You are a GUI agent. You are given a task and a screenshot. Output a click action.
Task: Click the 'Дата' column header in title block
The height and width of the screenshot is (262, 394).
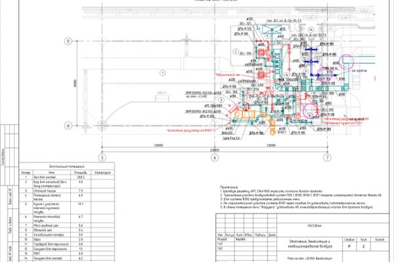click(x=272, y=235)
